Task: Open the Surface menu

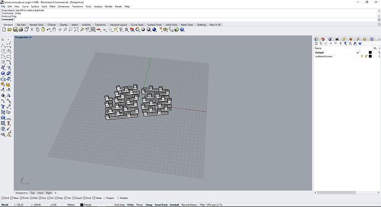Action: (x=35, y=7)
